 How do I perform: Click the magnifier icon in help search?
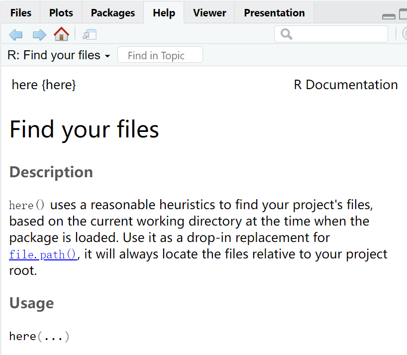tap(286, 34)
